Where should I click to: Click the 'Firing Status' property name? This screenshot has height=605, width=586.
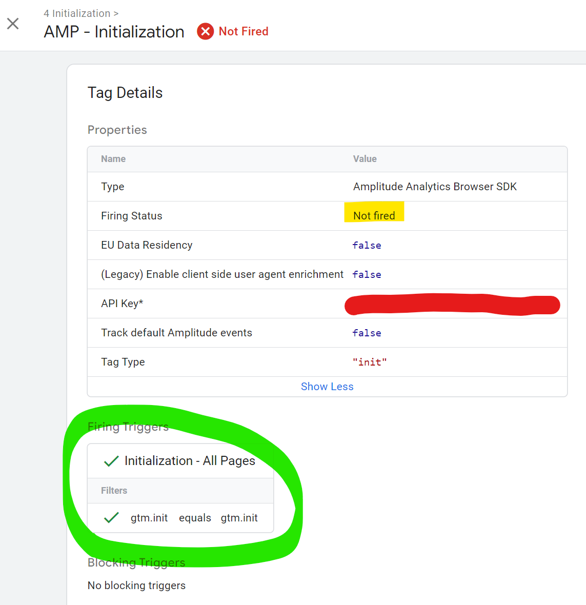click(x=132, y=216)
